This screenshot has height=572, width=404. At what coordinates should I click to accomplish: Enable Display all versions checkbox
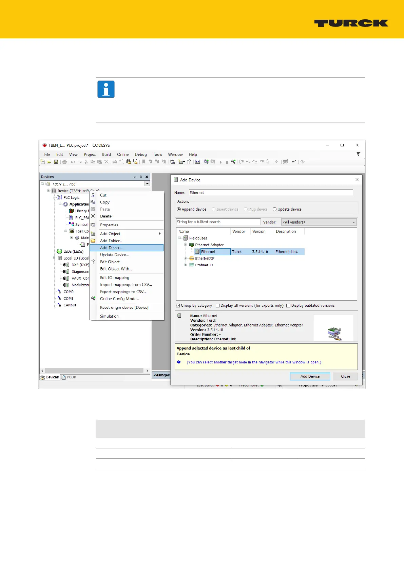[218, 305]
